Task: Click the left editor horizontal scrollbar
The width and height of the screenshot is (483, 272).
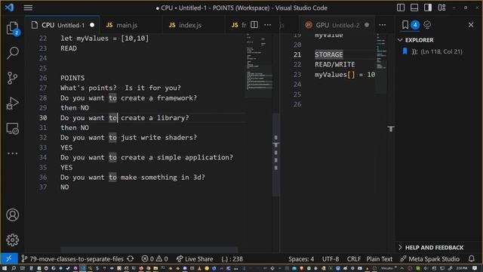Action: tap(149, 249)
